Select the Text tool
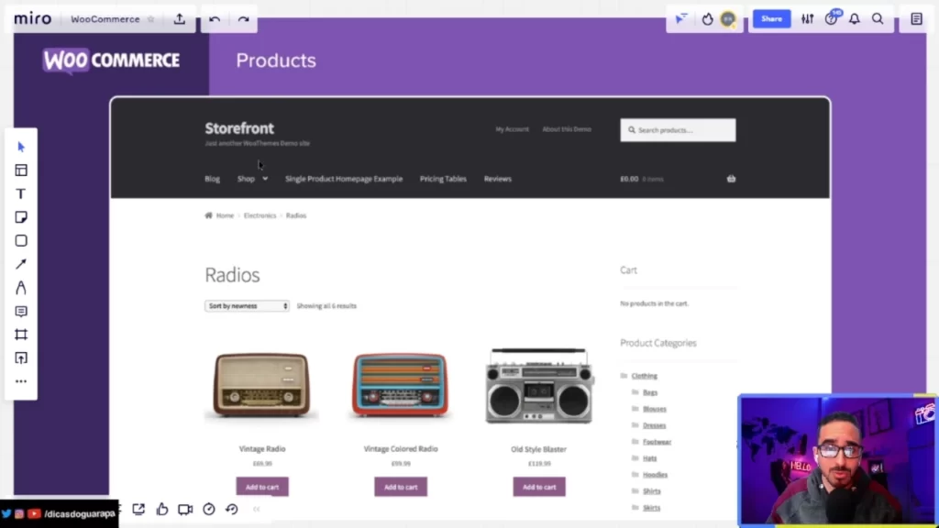 click(x=21, y=194)
